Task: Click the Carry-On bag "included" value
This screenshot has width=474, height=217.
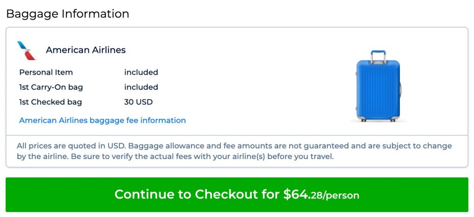Action: pos(141,87)
